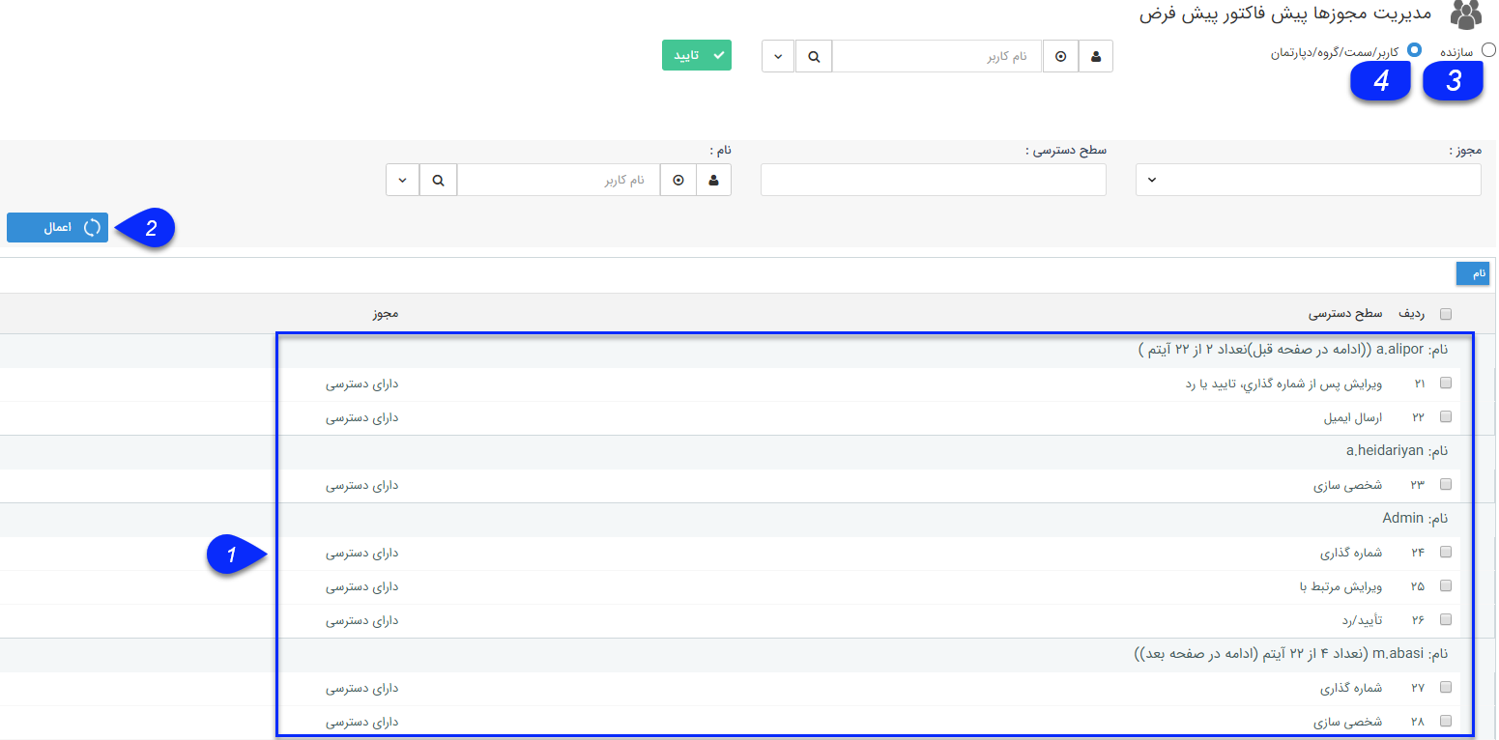Screen dimensions: 1499x740
Task: Expand the chevron dropdown beside the تایید button
Action: click(778, 57)
